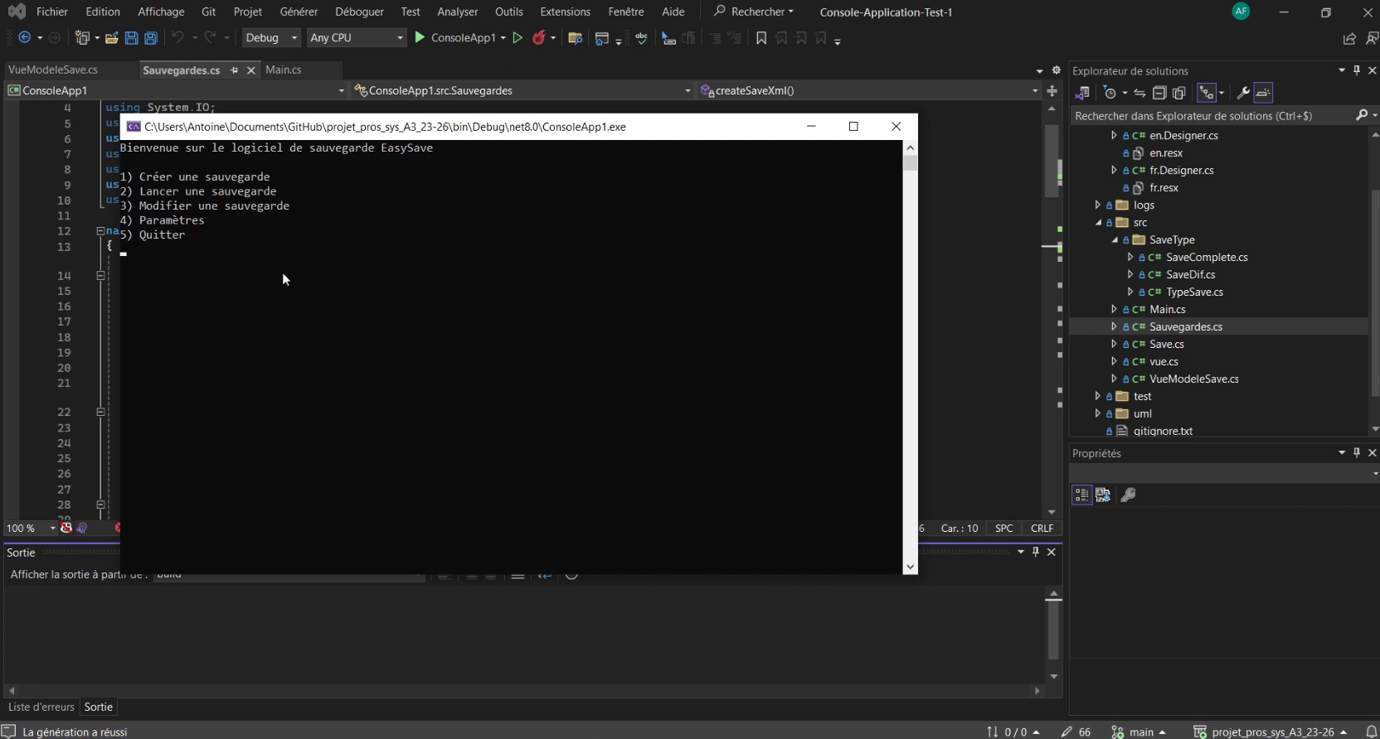Toggle pin on the Sauvegardes.cs tab
The height and width of the screenshot is (739, 1380).
tap(235, 70)
